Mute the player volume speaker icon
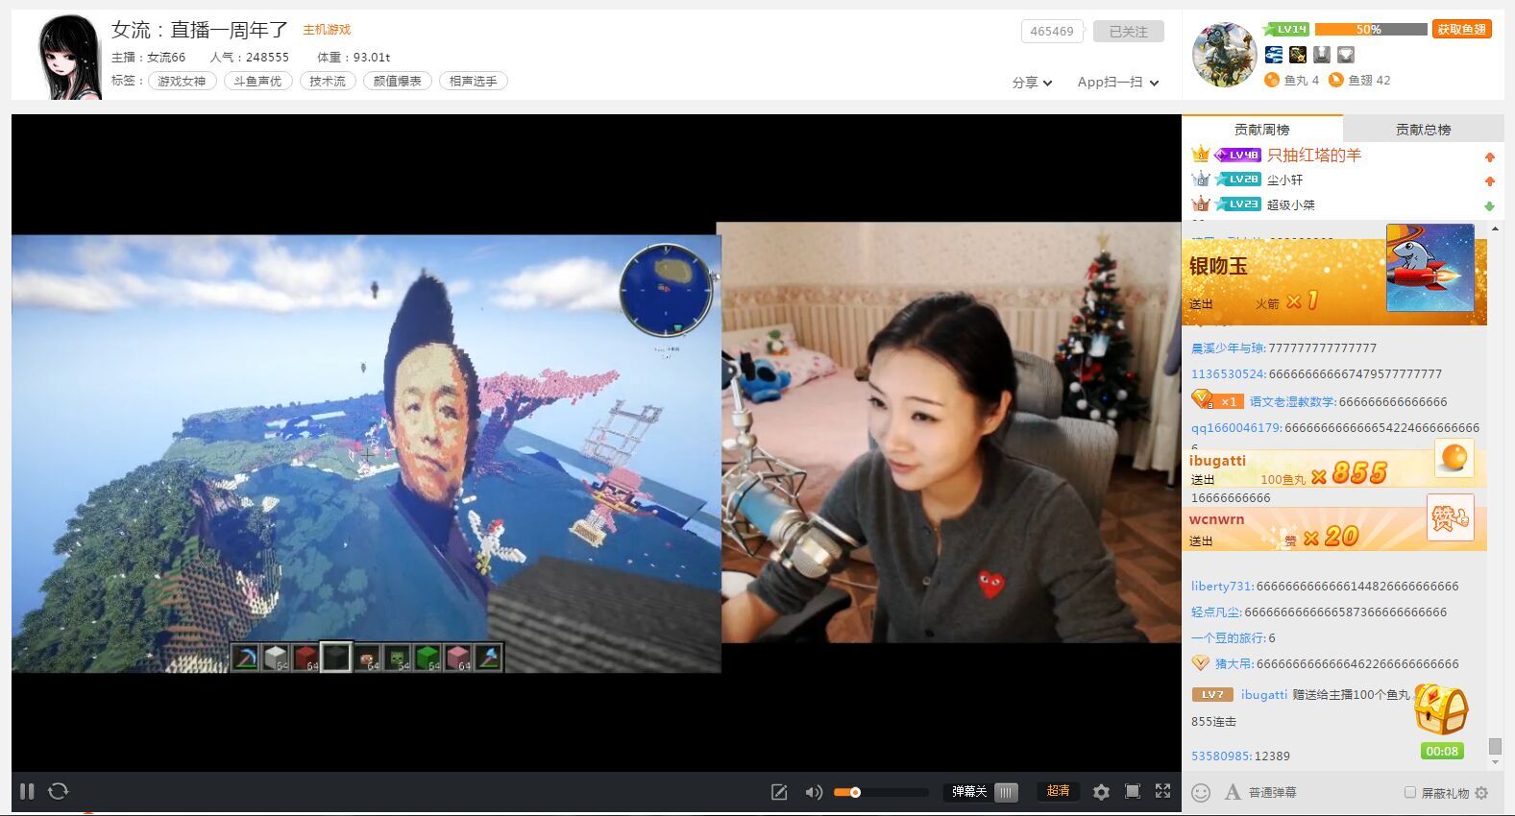1515x816 pixels. tap(814, 792)
